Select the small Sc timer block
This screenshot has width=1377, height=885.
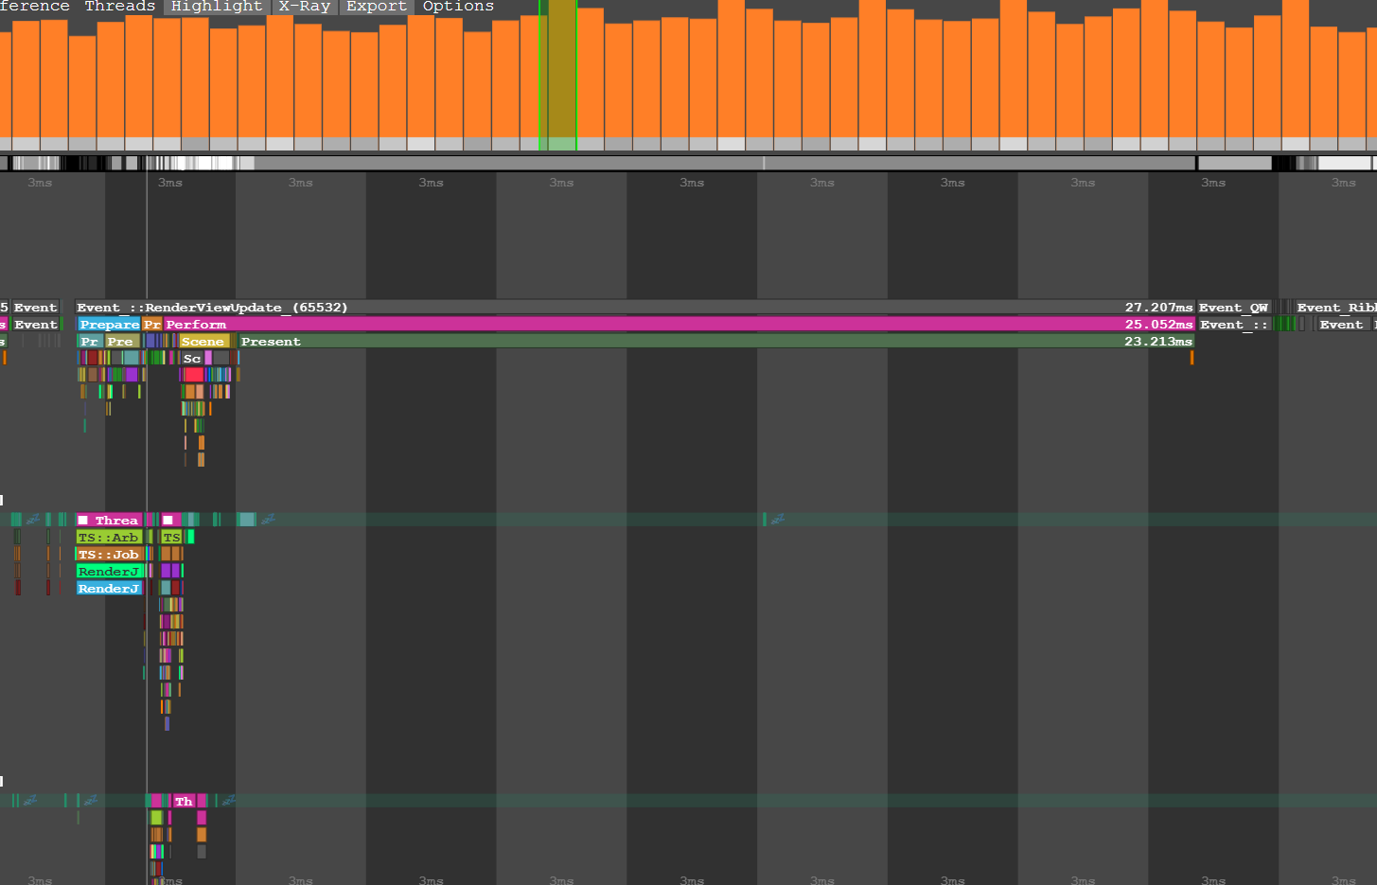click(x=192, y=359)
